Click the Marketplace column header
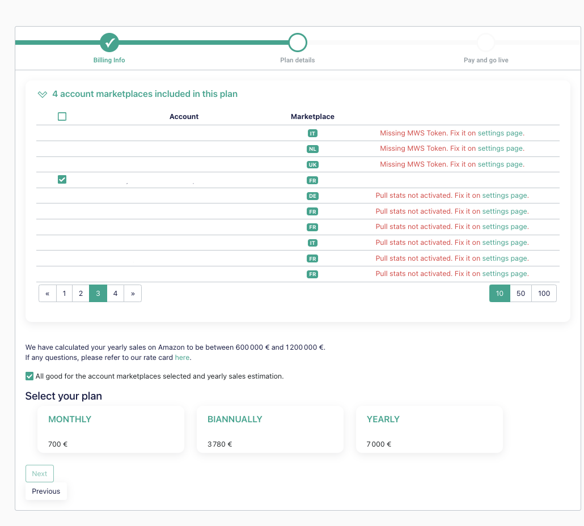Image resolution: width=584 pixels, height=526 pixels. tap(312, 117)
